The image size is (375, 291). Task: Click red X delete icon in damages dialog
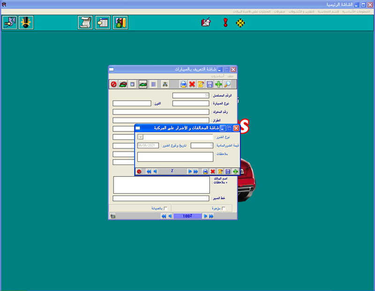(x=212, y=172)
